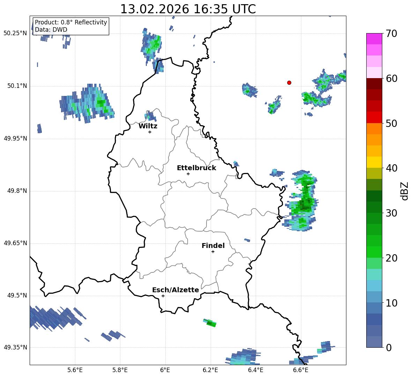Image resolution: width=413 pixels, height=377 pixels.
Task: Click the Wiltz city label
Action: [x=148, y=126]
